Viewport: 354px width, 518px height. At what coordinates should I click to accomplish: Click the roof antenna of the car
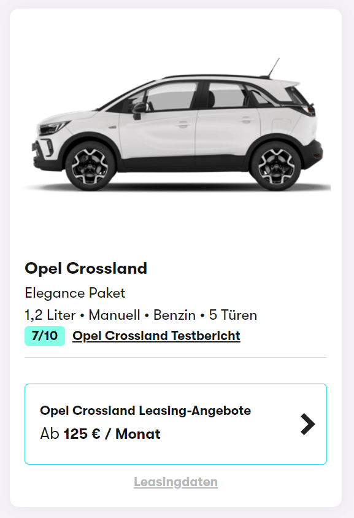click(x=274, y=68)
